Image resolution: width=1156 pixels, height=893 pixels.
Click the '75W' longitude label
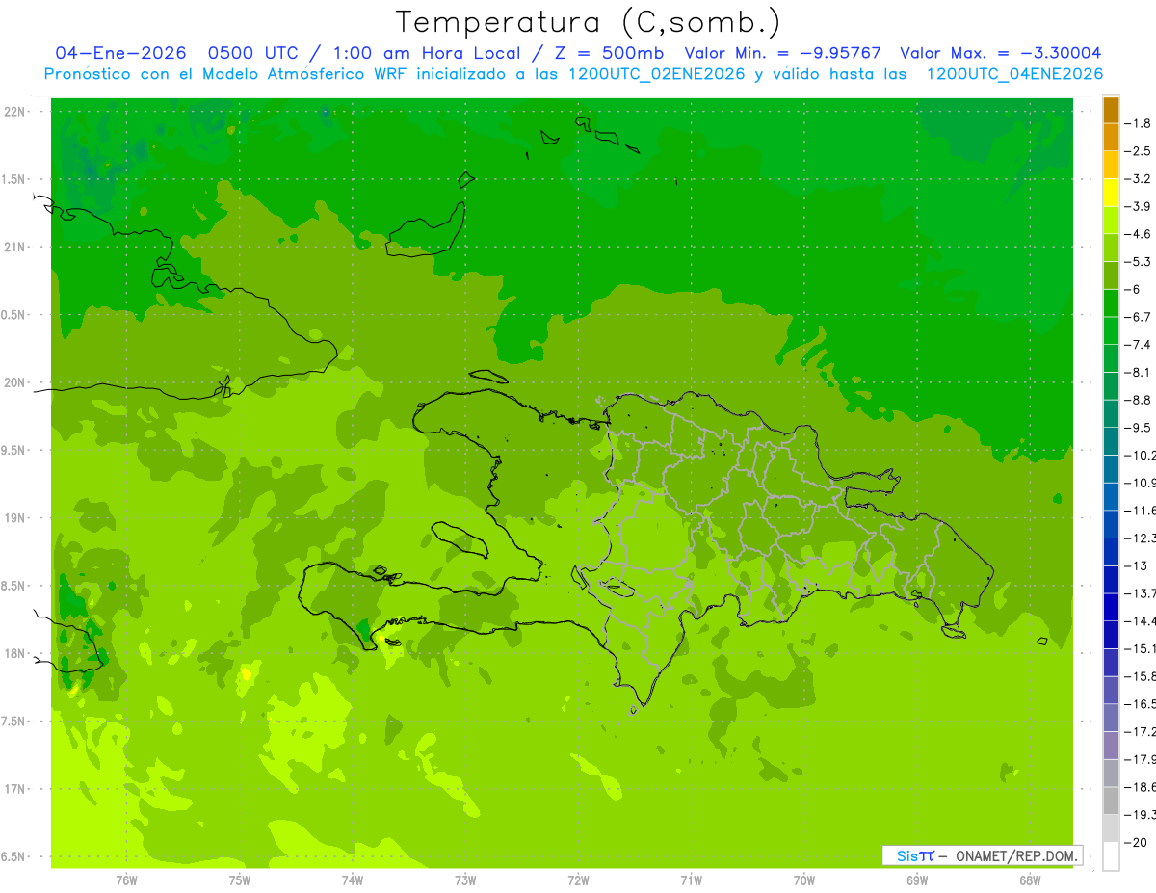239,880
